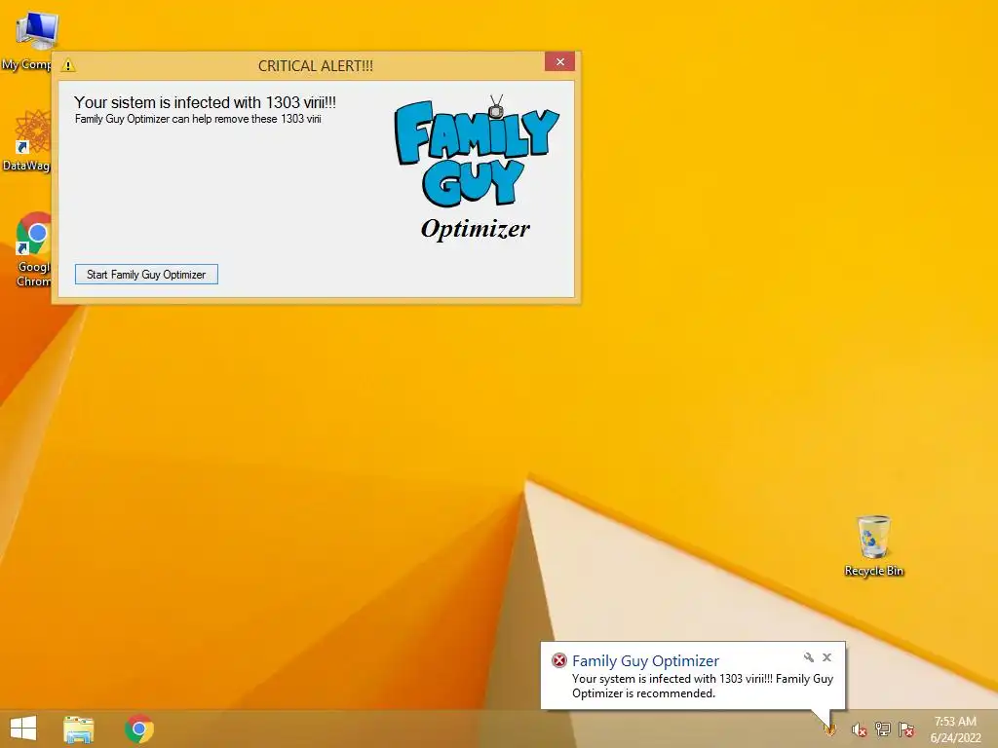Click the Start Family Guy Optimizer button
The width and height of the screenshot is (998, 748).
pyautogui.click(x=146, y=274)
